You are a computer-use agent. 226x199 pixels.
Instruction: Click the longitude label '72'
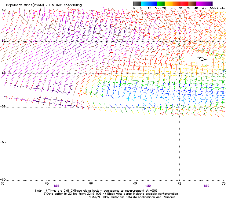[179, 183]
